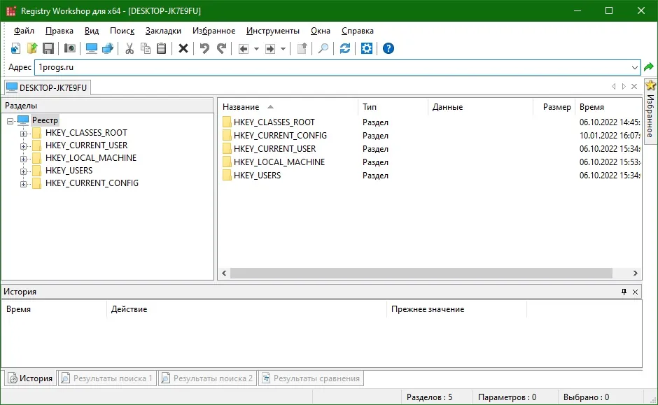This screenshot has width=658, height=405.
Task: Open the address bar dropdown chevron
Action: click(x=634, y=67)
